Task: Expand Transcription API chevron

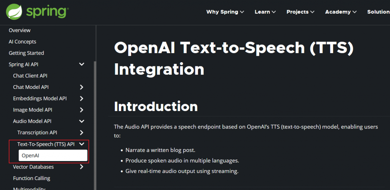Action: click(x=82, y=133)
